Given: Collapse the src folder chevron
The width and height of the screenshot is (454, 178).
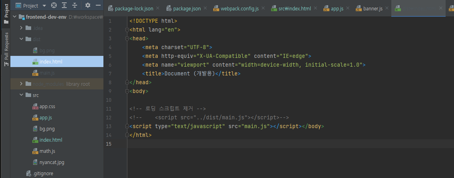Looking at the screenshot, I should click(x=21, y=95).
